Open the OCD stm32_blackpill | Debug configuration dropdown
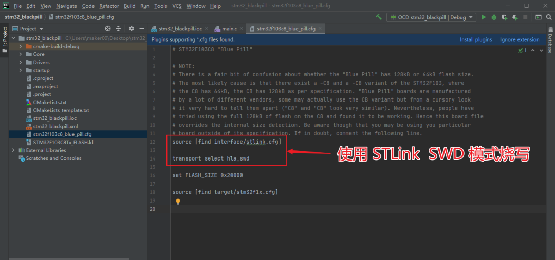This screenshot has height=260, width=555. (x=432, y=17)
